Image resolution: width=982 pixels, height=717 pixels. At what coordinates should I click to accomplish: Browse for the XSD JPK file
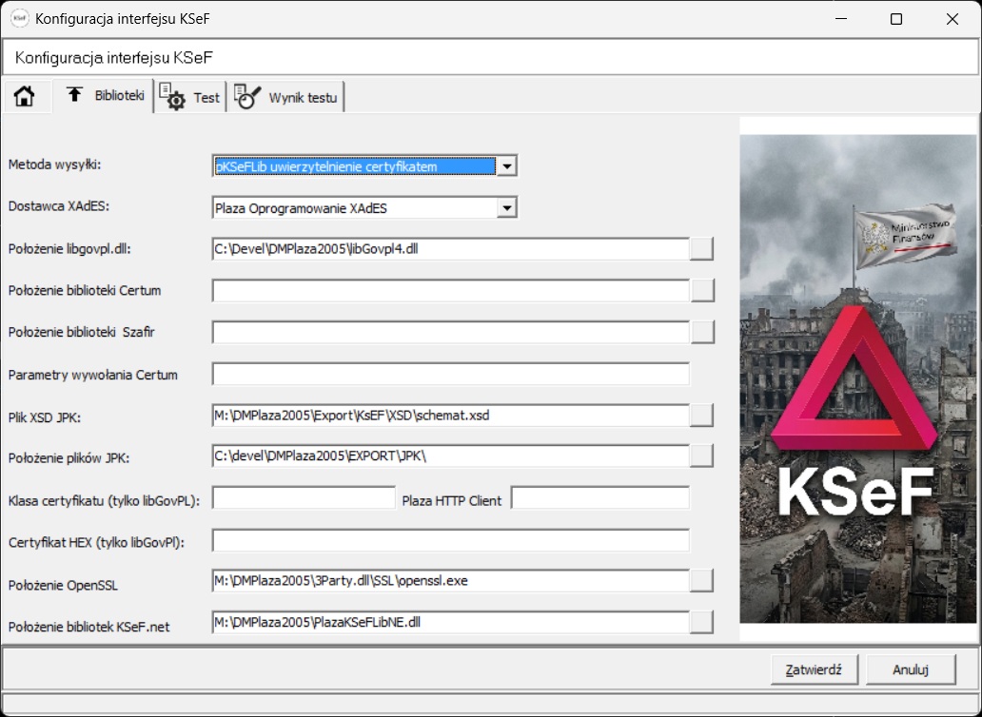pos(701,415)
